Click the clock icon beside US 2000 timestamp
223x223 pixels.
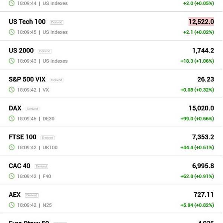[12, 61]
